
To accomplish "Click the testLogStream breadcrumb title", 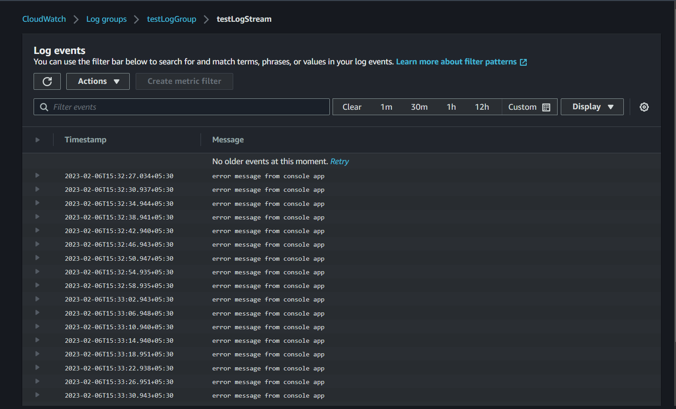I will tap(244, 19).
